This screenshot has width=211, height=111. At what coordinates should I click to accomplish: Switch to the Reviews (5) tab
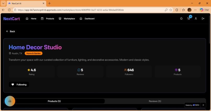click(155, 101)
